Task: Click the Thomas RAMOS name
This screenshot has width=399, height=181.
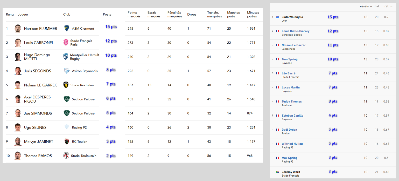Action: [38, 156]
